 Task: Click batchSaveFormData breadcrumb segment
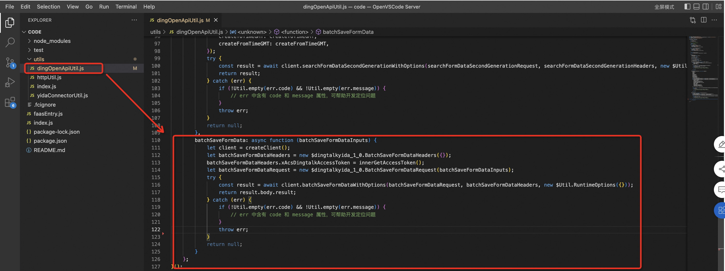point(348,32)
